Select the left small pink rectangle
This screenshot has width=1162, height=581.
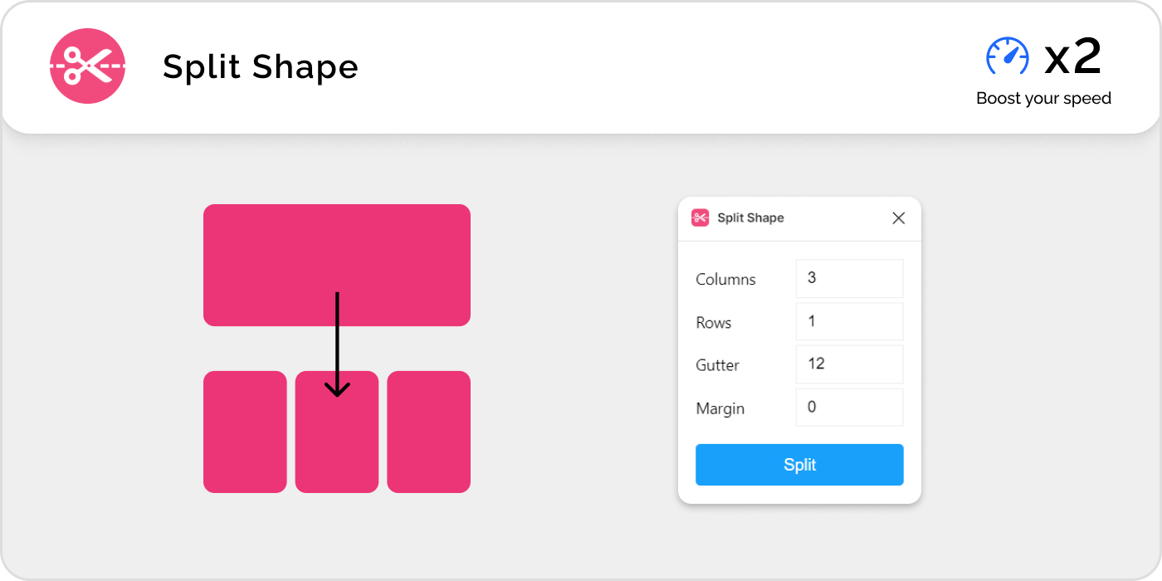[245, 432]
